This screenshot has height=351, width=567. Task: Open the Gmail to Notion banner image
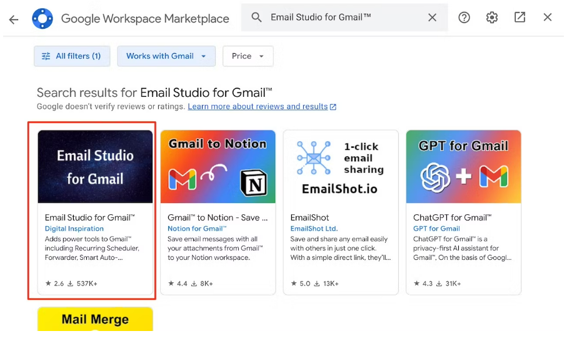point(218,167)
